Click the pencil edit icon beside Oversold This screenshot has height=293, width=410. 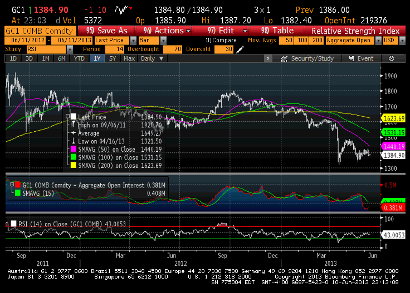tap(240, 49)
